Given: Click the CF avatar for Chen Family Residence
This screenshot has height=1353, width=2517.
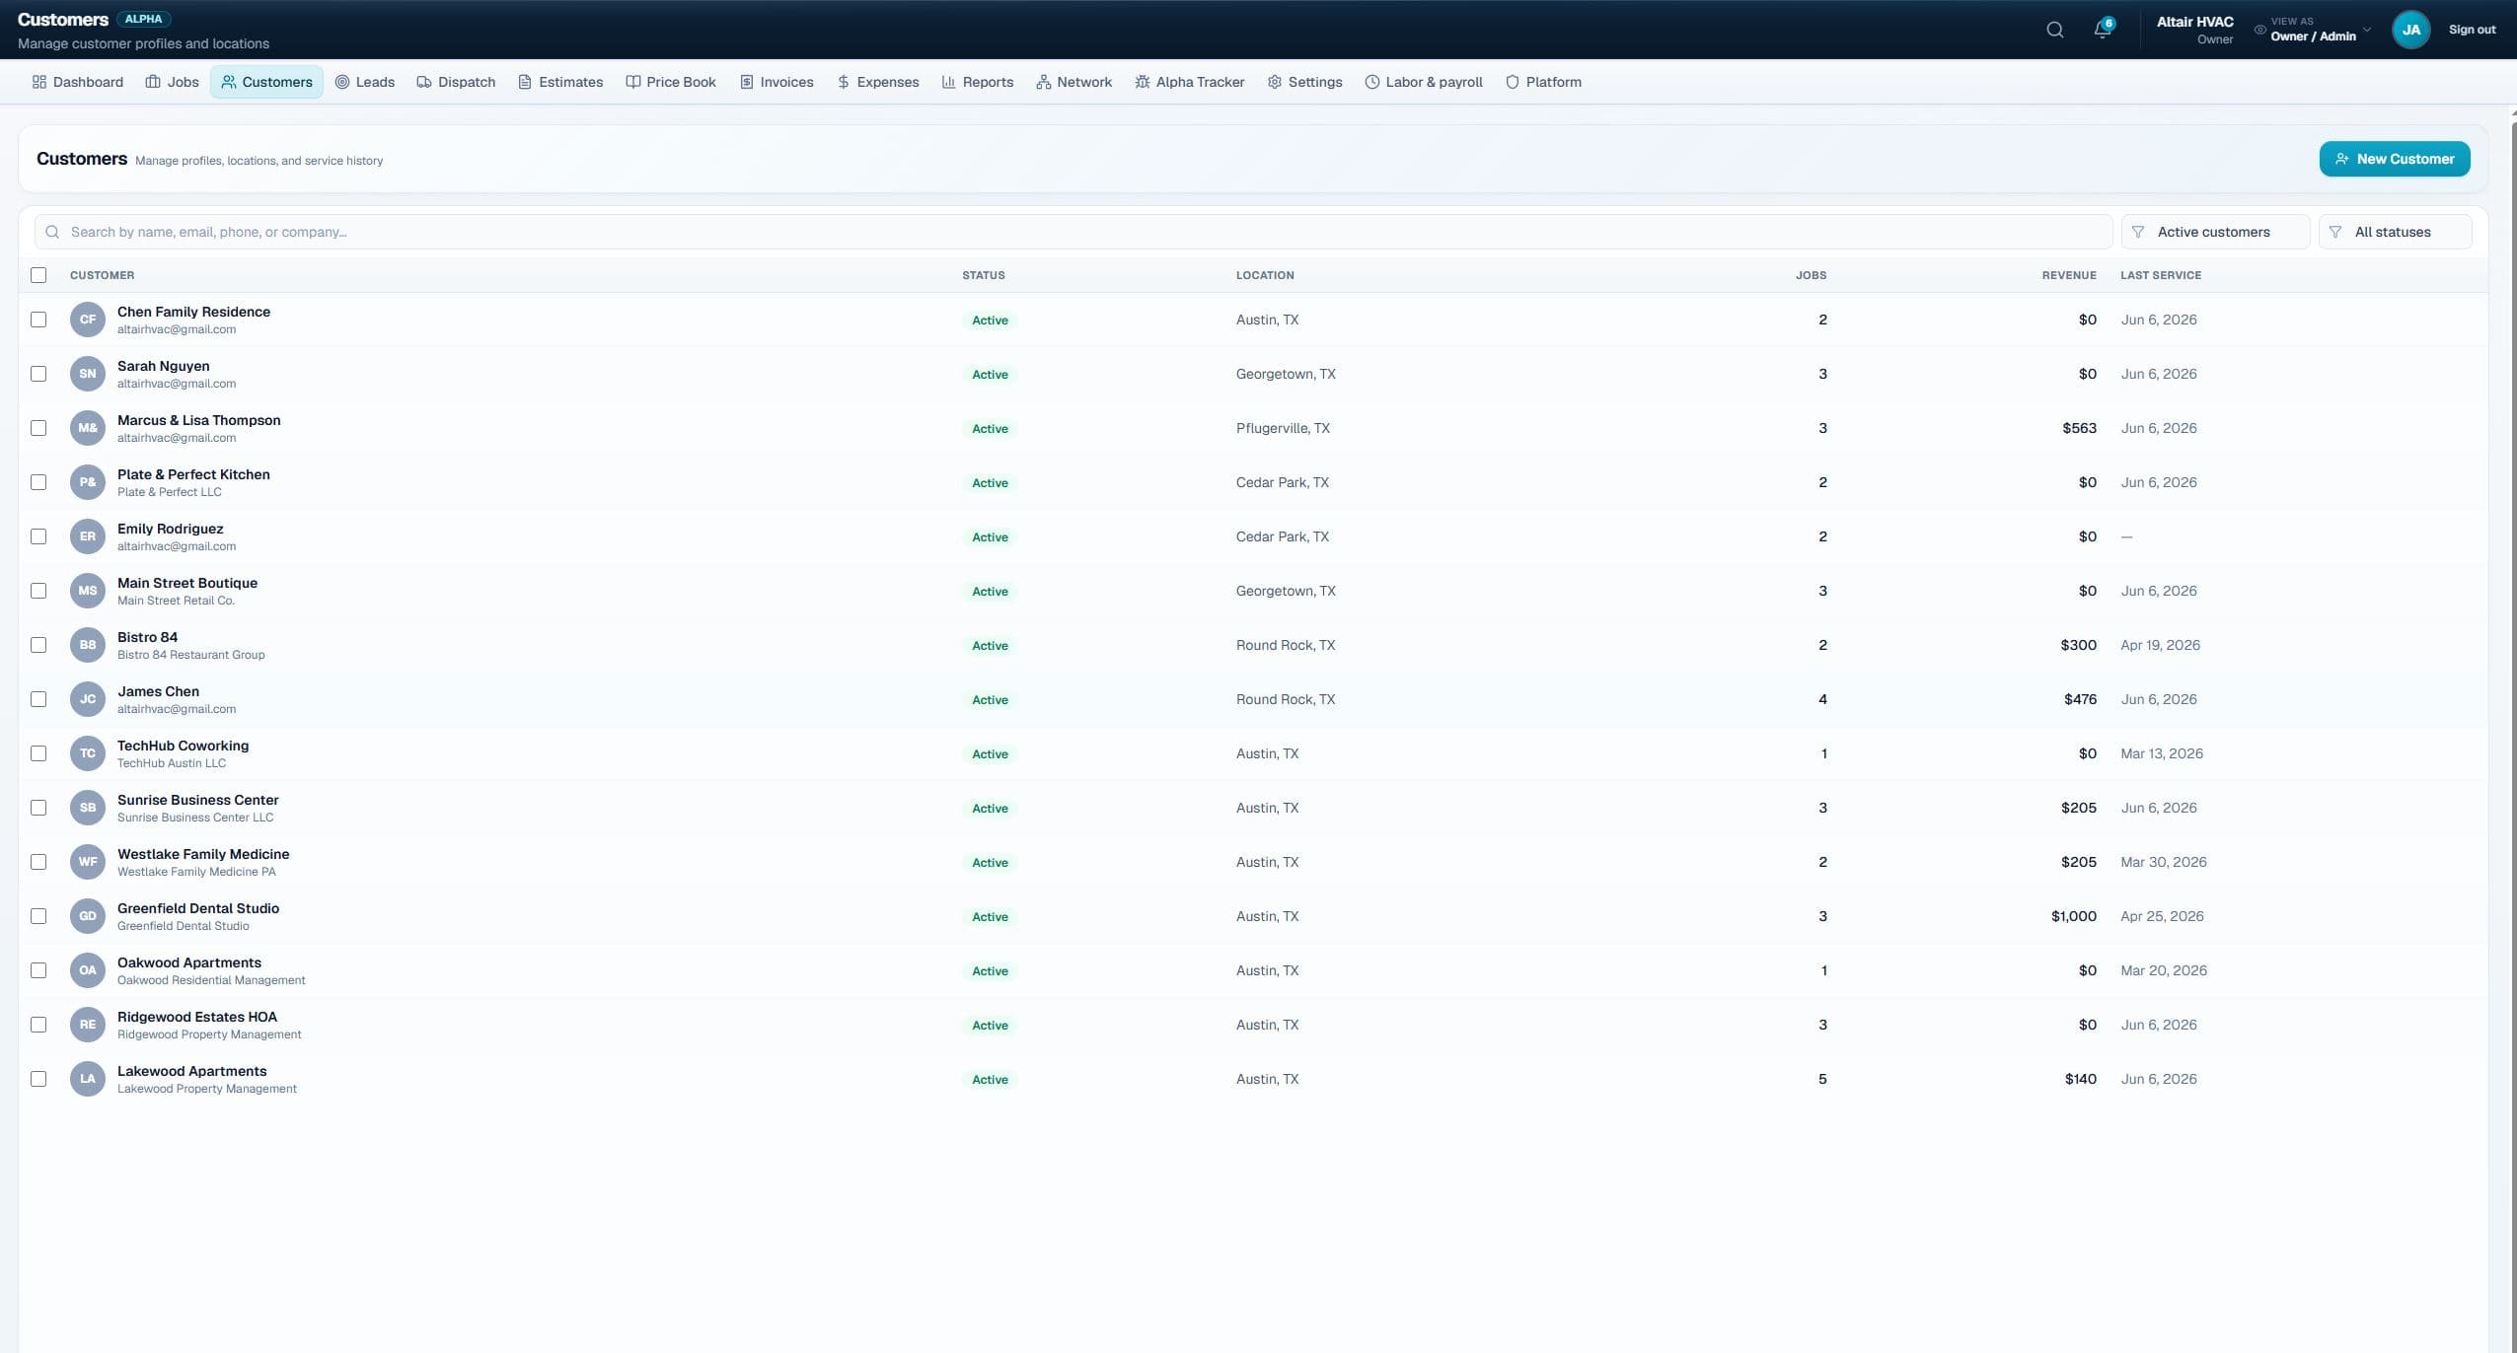Looking at the screenshot, I should [x=88, y=320].
